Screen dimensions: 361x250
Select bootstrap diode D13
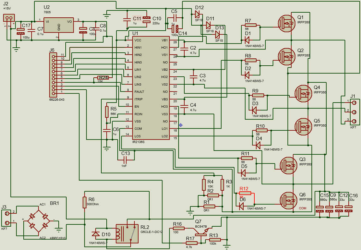pyautogui.click(x=217, y=34)
